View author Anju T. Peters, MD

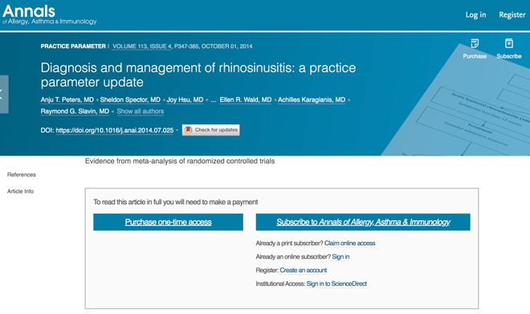[x=67, y=100]
